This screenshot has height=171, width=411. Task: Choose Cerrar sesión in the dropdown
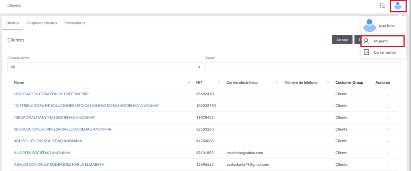click(x=384, y=52)
